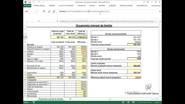The image size is (185, 104).
Task: Undo the last action
Action: click(34, 2)
